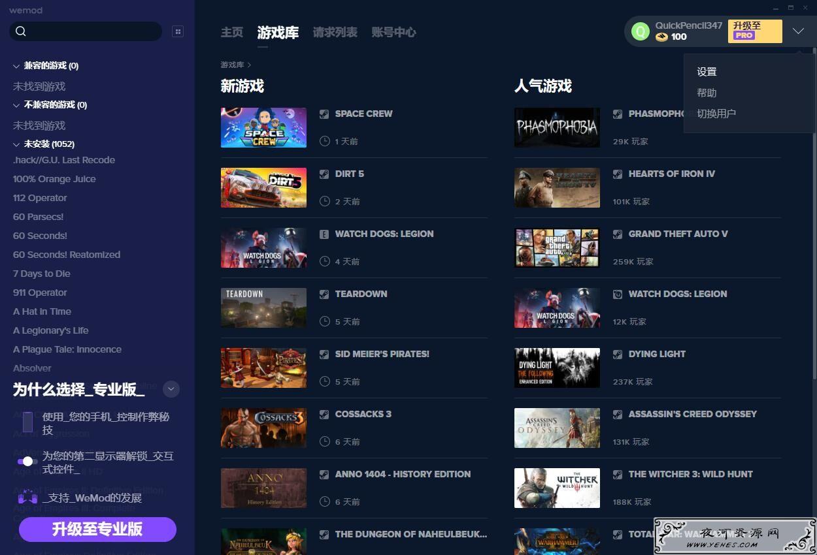Collapse the 不兼容的游戏 (0) section

(16, 105)
